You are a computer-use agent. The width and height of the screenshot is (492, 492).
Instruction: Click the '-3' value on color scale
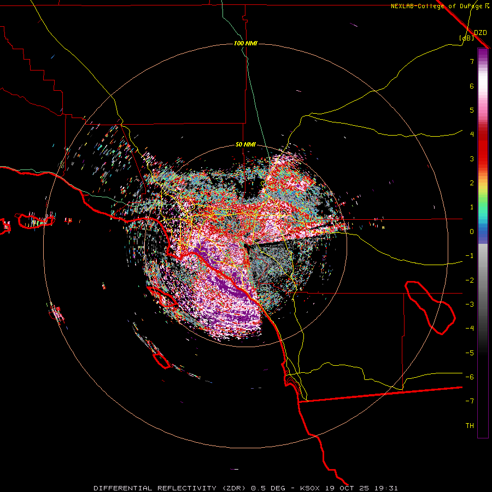[470, 304]
